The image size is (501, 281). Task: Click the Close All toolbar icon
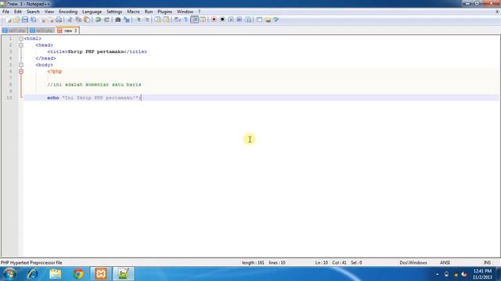pyautogui.click(x=50, y=20)
